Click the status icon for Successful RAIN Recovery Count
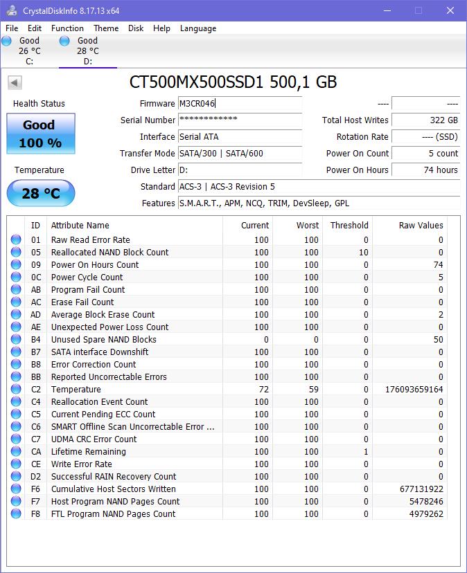The image size is (467, 573). click(x=16, y=476)
